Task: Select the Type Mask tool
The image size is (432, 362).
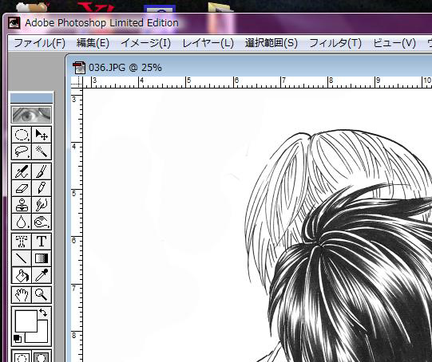Action: pyautogui.click(x=22, y=242)
